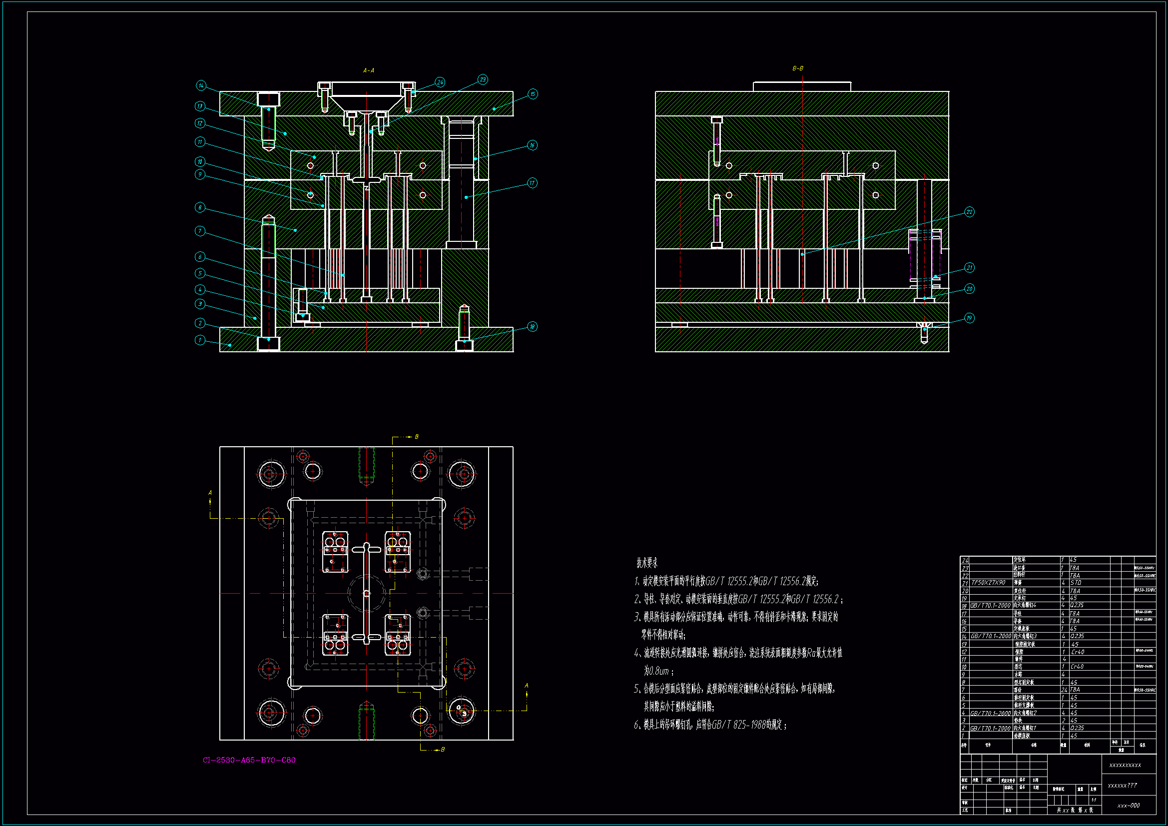Select technical requirement line 6 text
The image size is (1168, 826).
tap(710, 725)
